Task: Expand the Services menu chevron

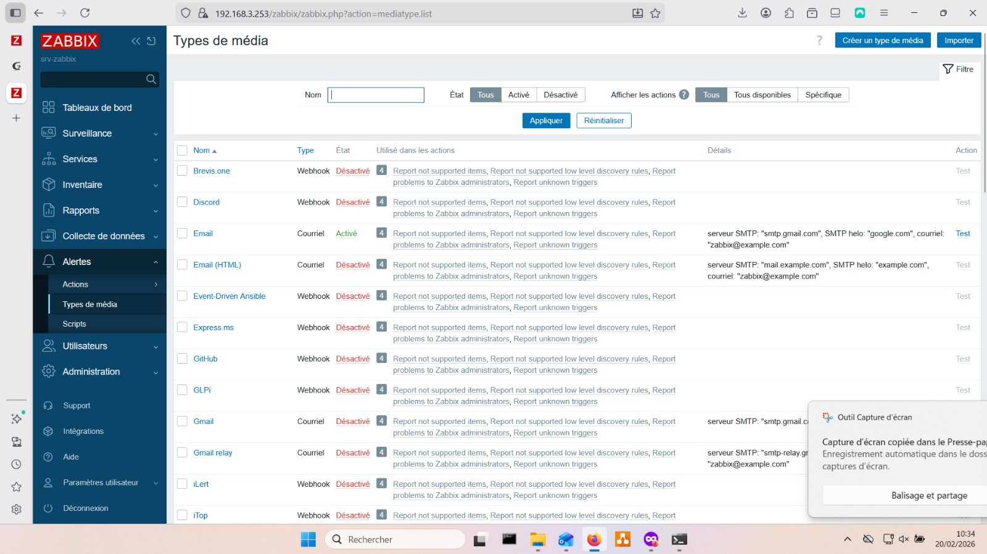Action: 155,160
